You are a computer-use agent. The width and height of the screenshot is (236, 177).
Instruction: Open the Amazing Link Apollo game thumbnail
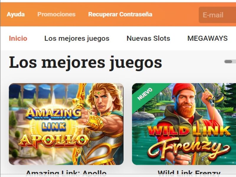(66, 124)
